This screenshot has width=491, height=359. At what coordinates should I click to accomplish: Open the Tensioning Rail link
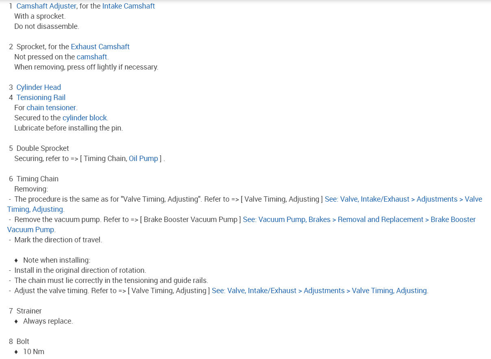pos(41,98)
